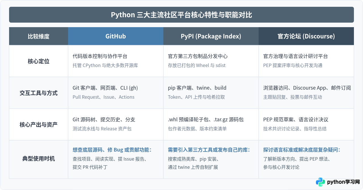Screen dimensions: 363x190
Task: Click pip 客户端、twine、build text
Action: (x=197, y=88)
